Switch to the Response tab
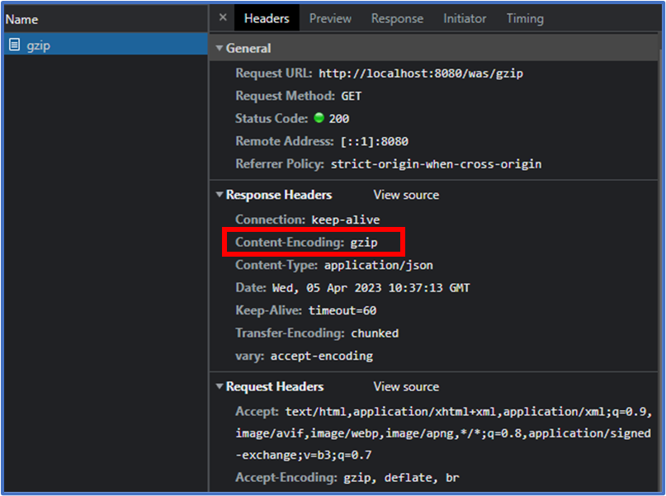Screen dimensions: 666x496 pos(397,17)
